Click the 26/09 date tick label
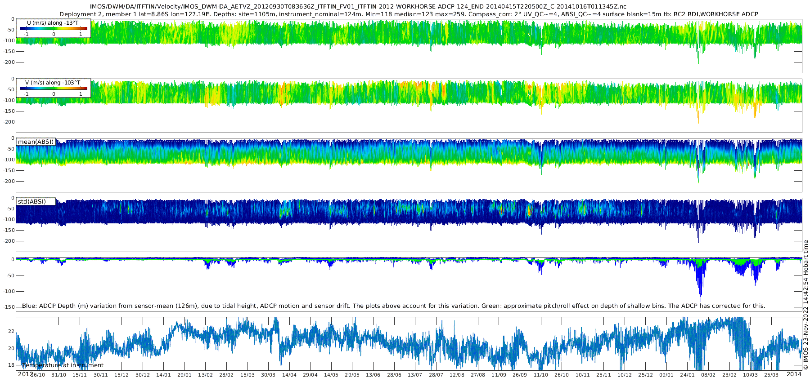 [520, 375]
